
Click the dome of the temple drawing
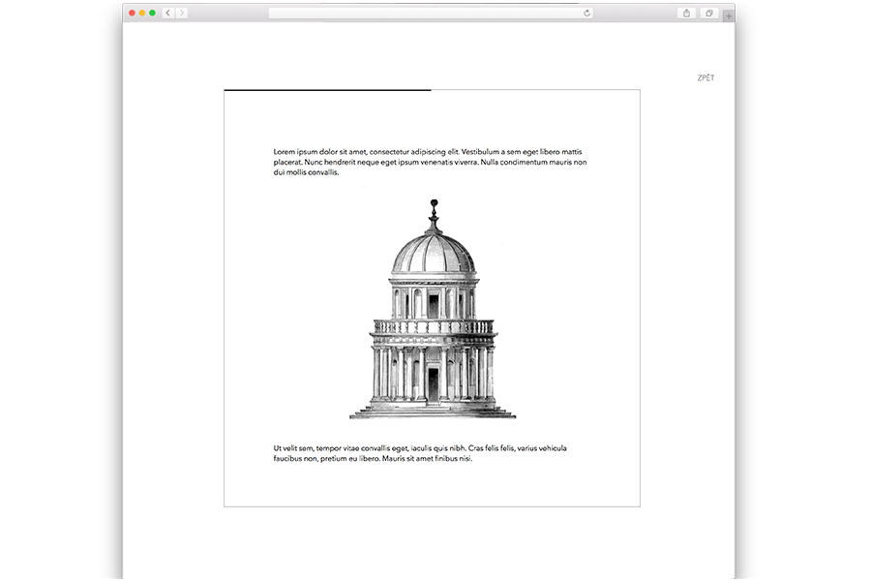tap(433, 254)
